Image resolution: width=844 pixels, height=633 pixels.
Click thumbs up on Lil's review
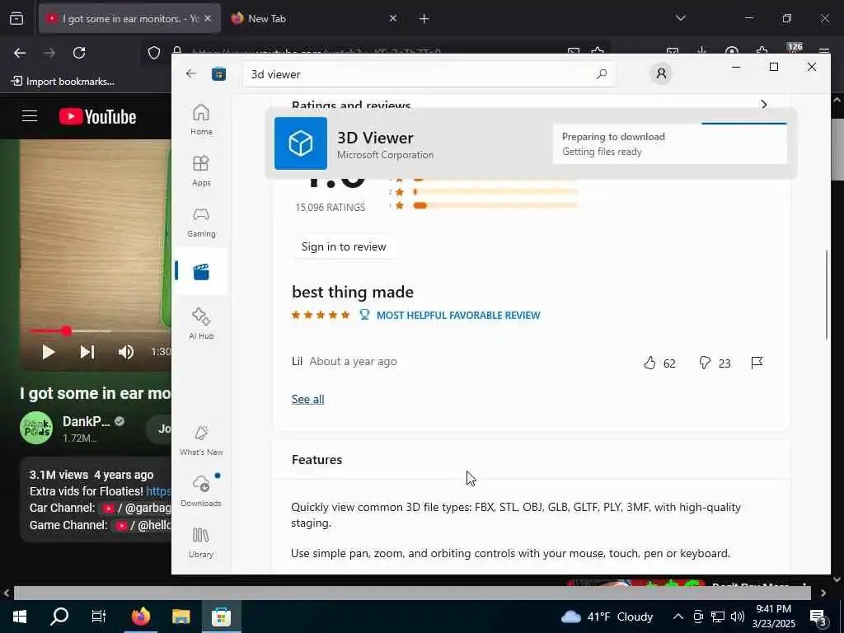tap(650, 363)
